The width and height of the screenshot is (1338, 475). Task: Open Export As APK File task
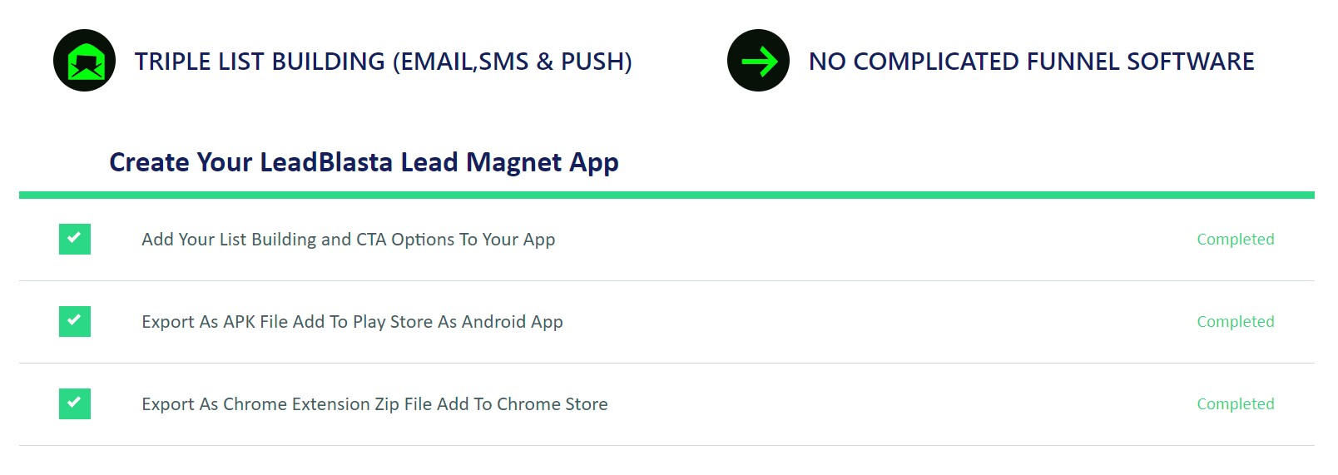click(x=352, y=322)
